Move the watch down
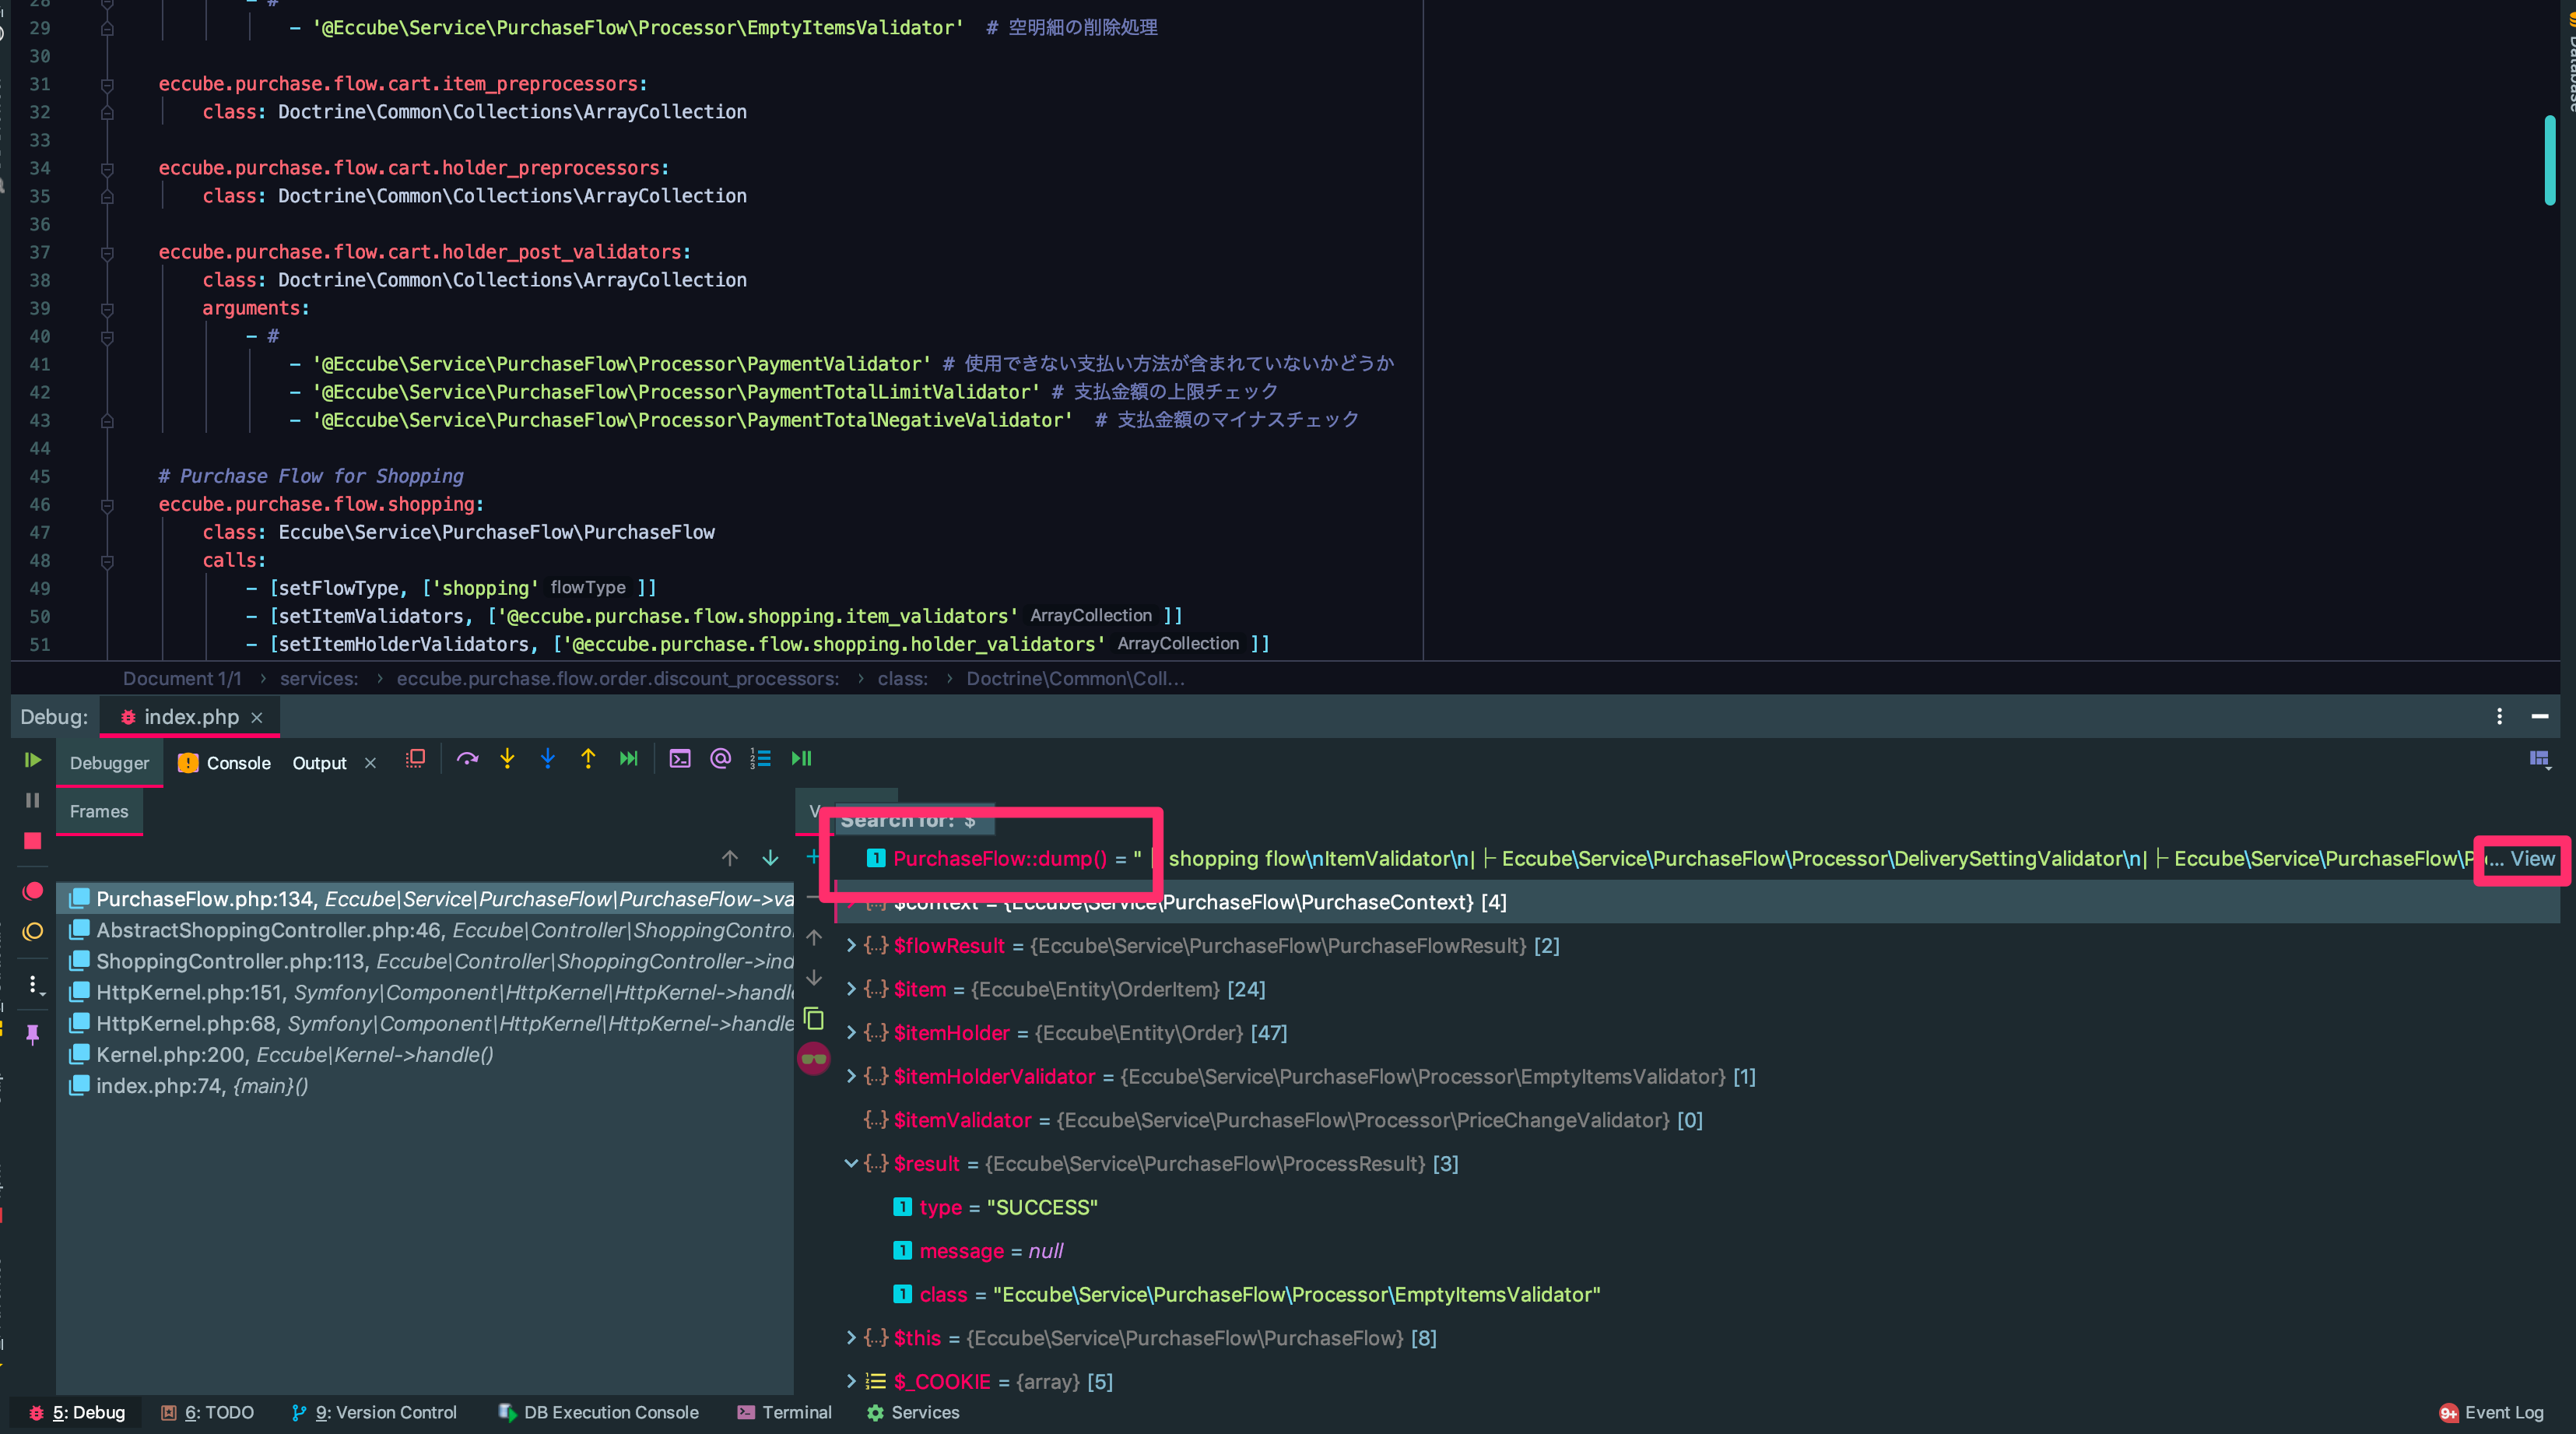Viewport: 2576px width, 1434px height. click(x=814, y=978)
